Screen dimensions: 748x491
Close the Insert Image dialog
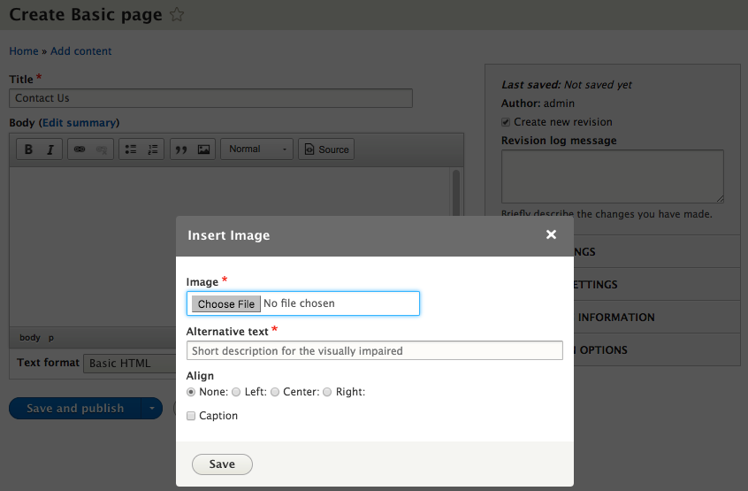551,234
